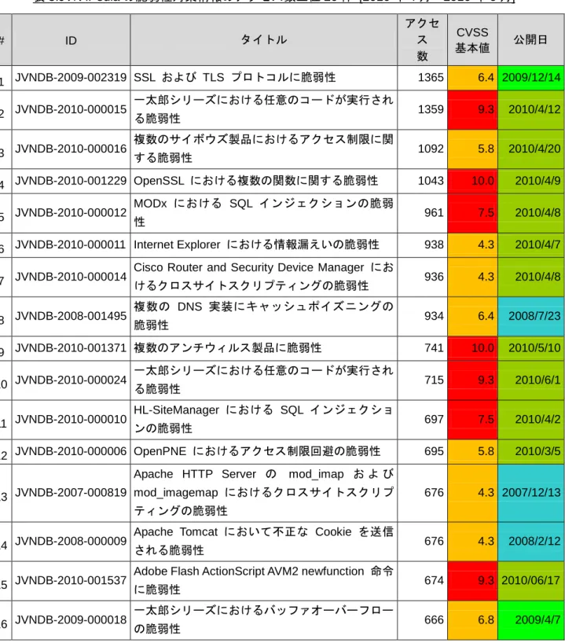Screen dimensions: 565x643
Task: Click the Adobe Flash ActionScript AVM2 title
Action: 263,581
